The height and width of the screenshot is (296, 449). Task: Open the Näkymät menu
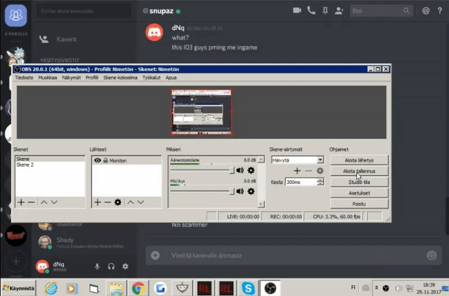(71, 77)
